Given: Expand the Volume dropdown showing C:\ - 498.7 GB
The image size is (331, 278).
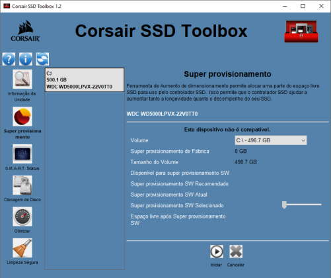Looking at the screenshot, I should pos(271,140).
